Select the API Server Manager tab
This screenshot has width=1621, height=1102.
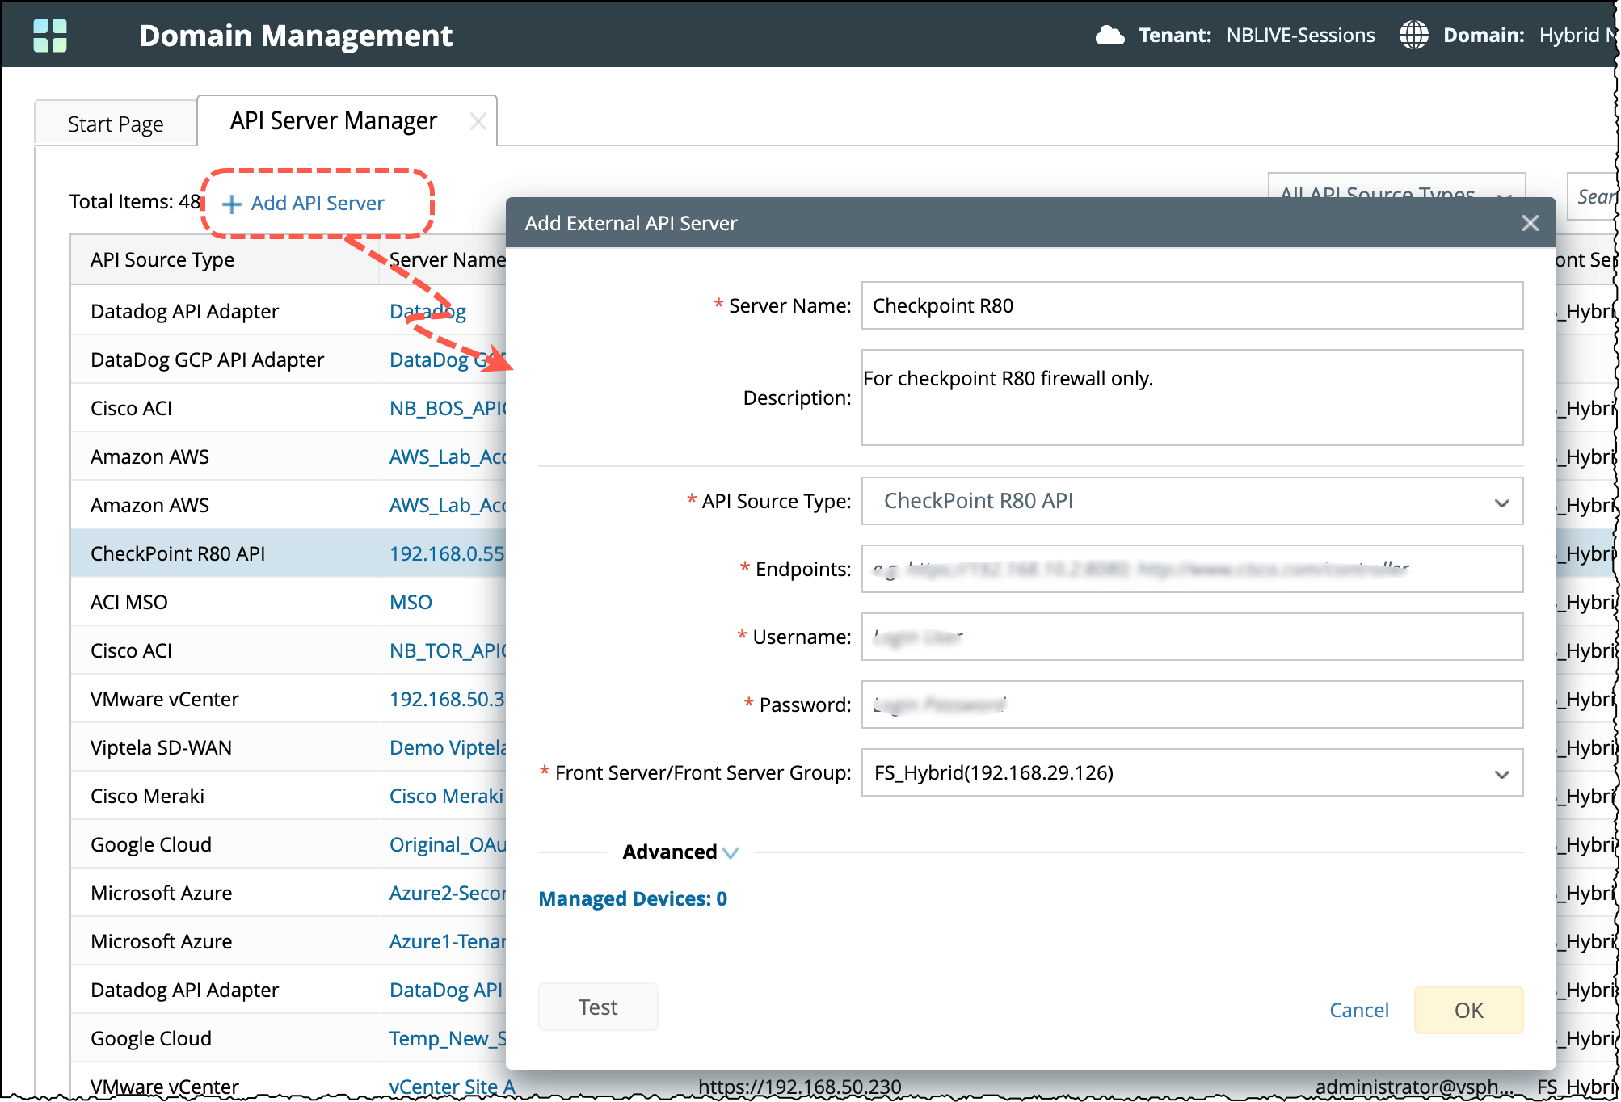(333, 121)
